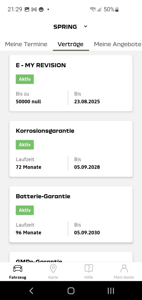Open the partially visible GMPe-Garantie card

(71, 257)
